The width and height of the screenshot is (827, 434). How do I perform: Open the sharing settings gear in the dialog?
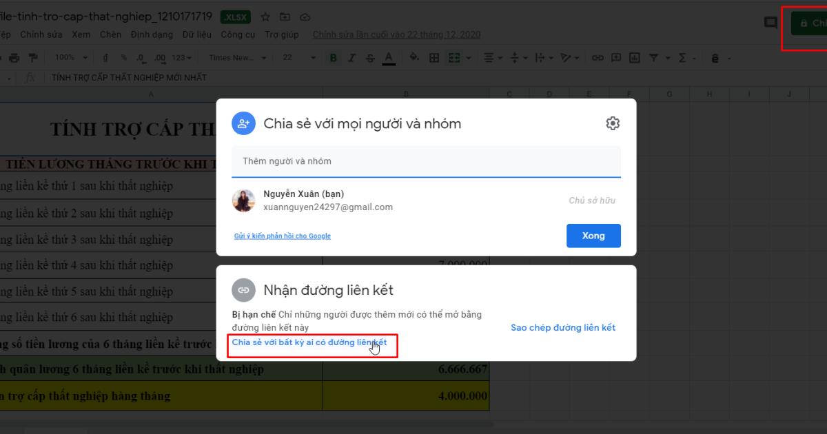[x=612, y=123]
